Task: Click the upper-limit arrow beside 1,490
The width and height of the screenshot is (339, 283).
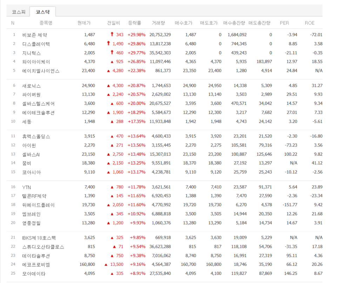Action: (108, 43)
